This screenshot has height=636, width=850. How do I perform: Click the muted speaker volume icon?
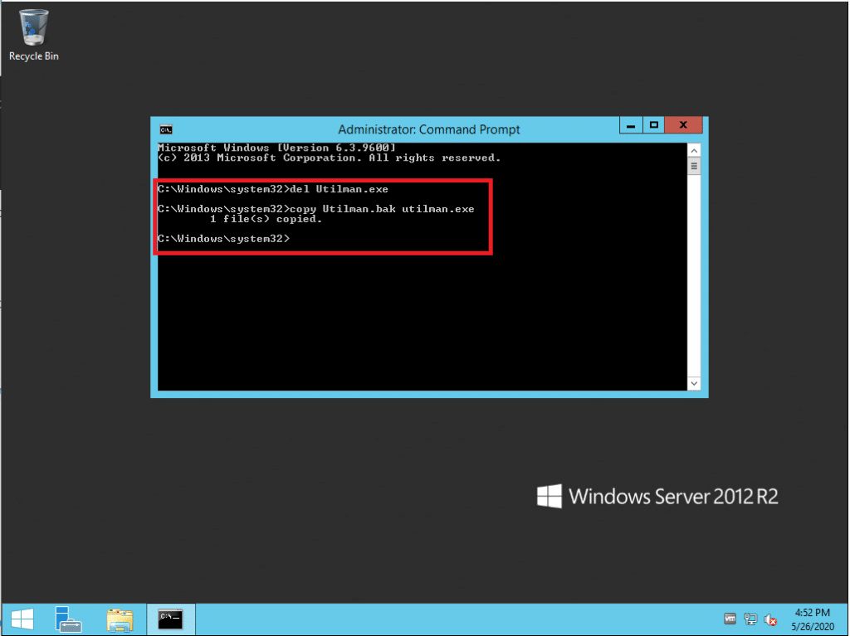point(770,619)
